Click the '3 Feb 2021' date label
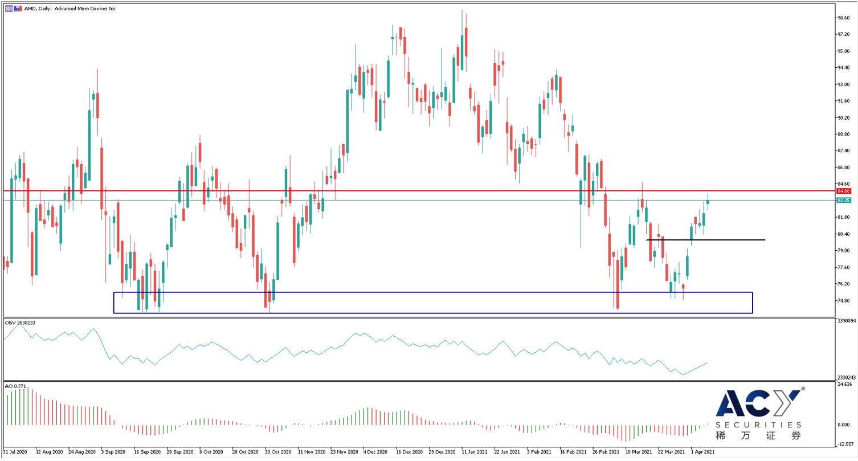Image resolution: width=858 pixels, height=461 pixels. click(540, 451)
